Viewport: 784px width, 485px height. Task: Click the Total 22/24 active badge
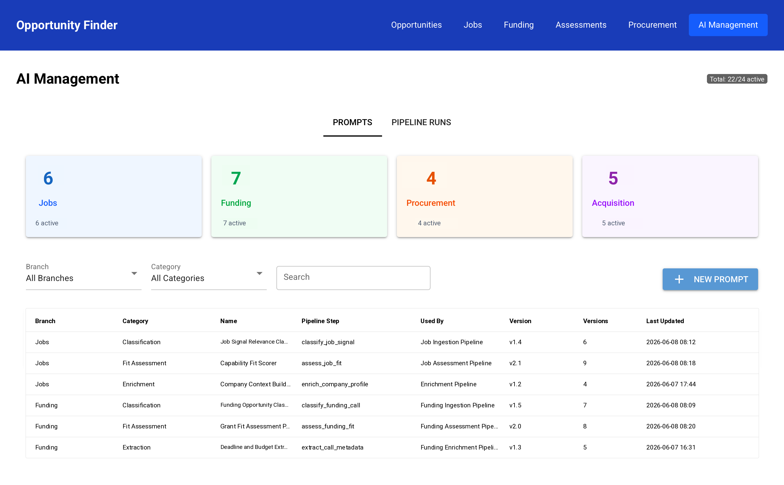click(736, 79)
